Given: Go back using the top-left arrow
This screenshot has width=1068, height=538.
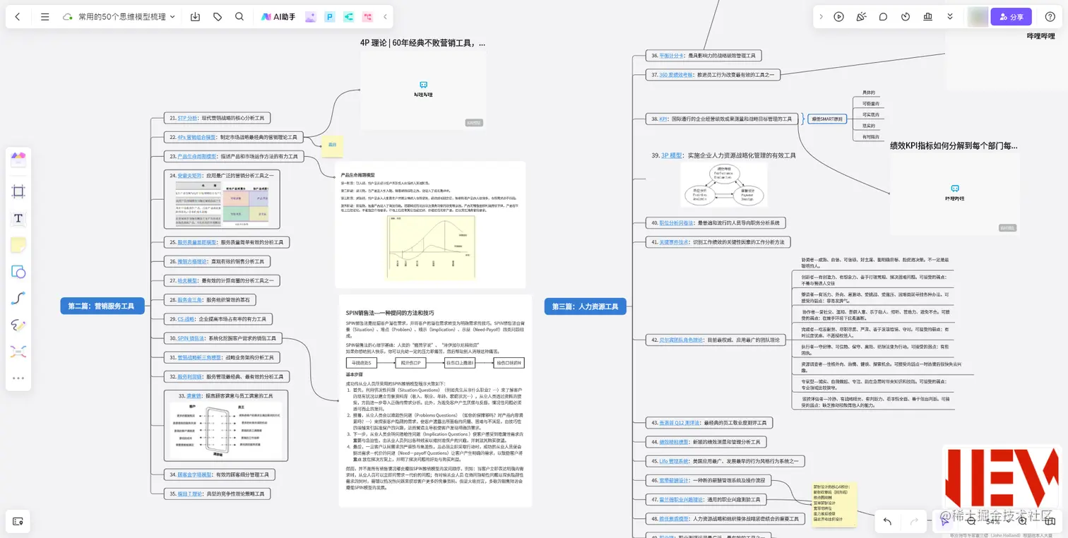Looking at the screenshot, I should (x=18, y=16).
